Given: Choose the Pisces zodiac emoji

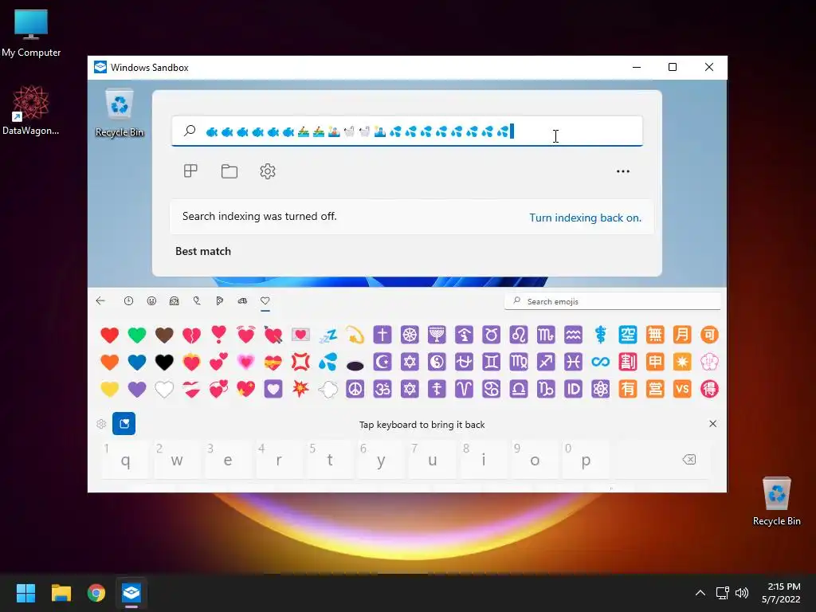Looking at the screenshot, I should click(573, 363).
